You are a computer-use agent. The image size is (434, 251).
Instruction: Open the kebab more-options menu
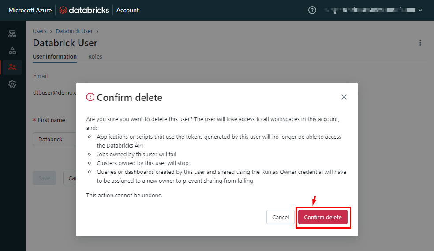[x=420, y=43]
